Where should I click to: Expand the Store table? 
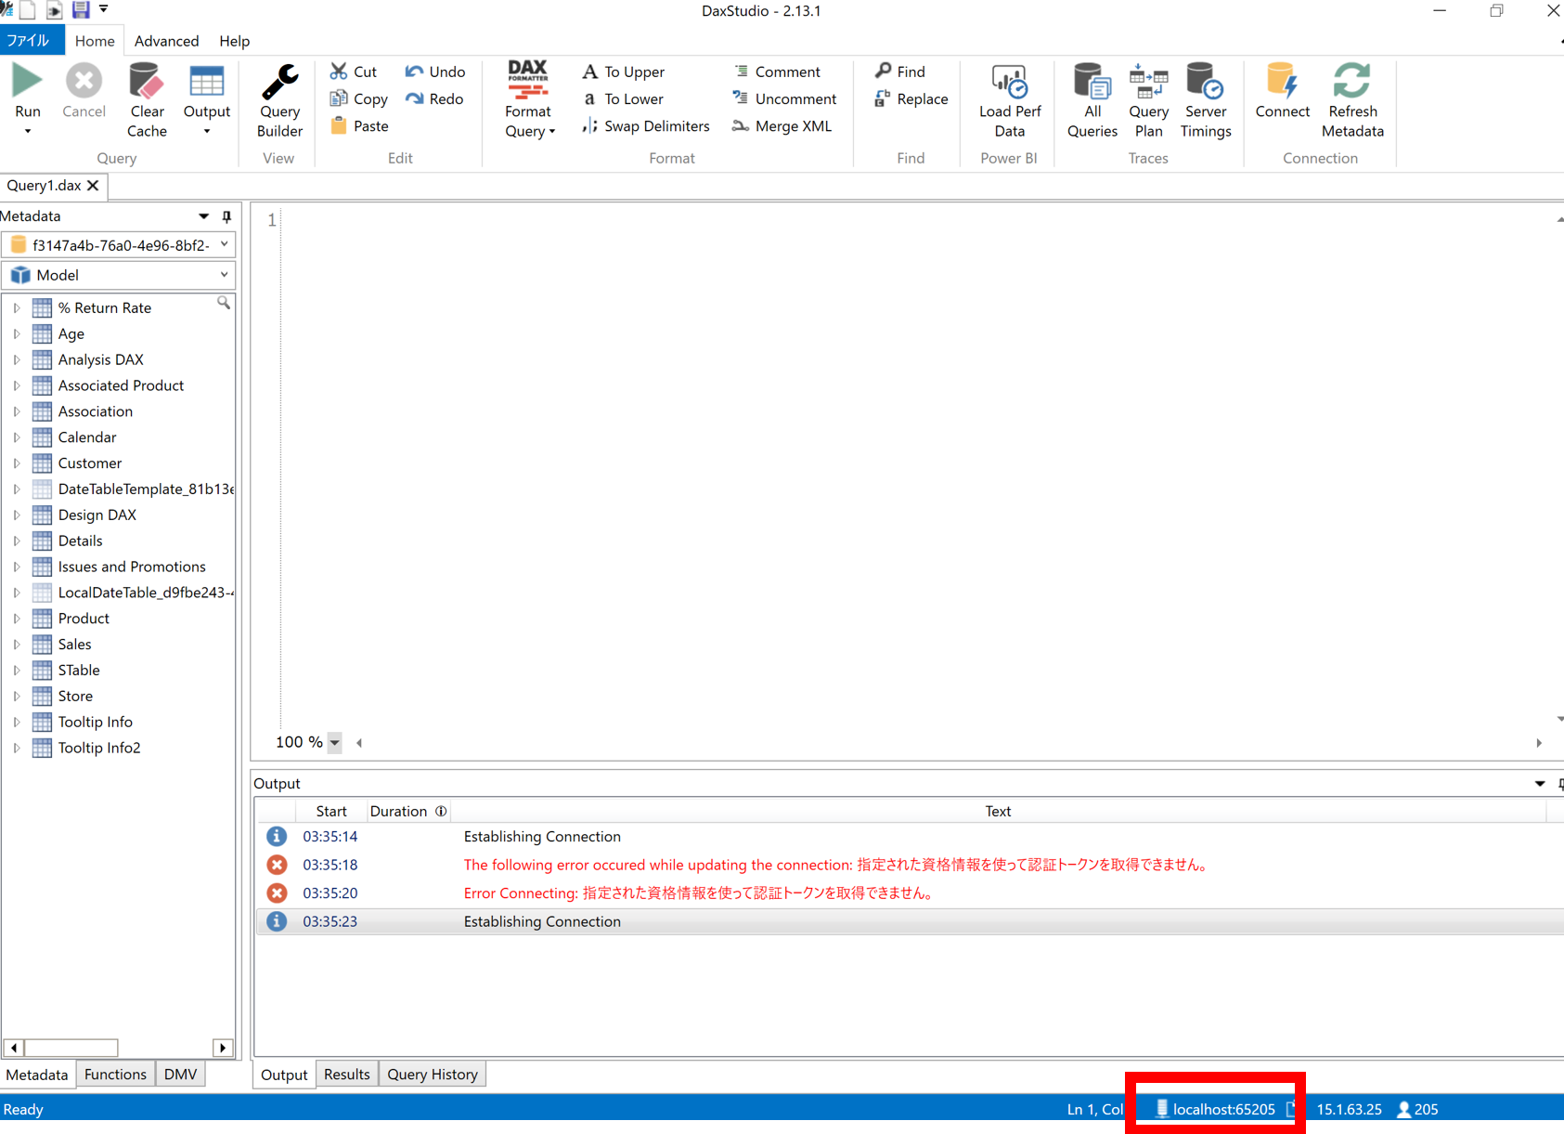[x=17, y=697]
